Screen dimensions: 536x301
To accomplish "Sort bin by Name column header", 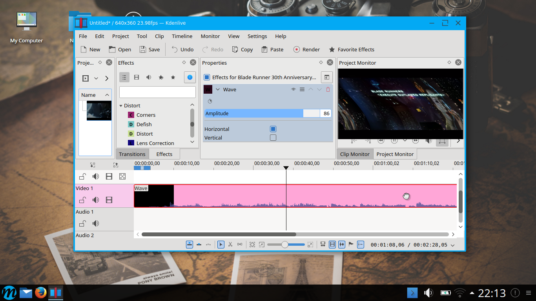I will tap(95, 95).
